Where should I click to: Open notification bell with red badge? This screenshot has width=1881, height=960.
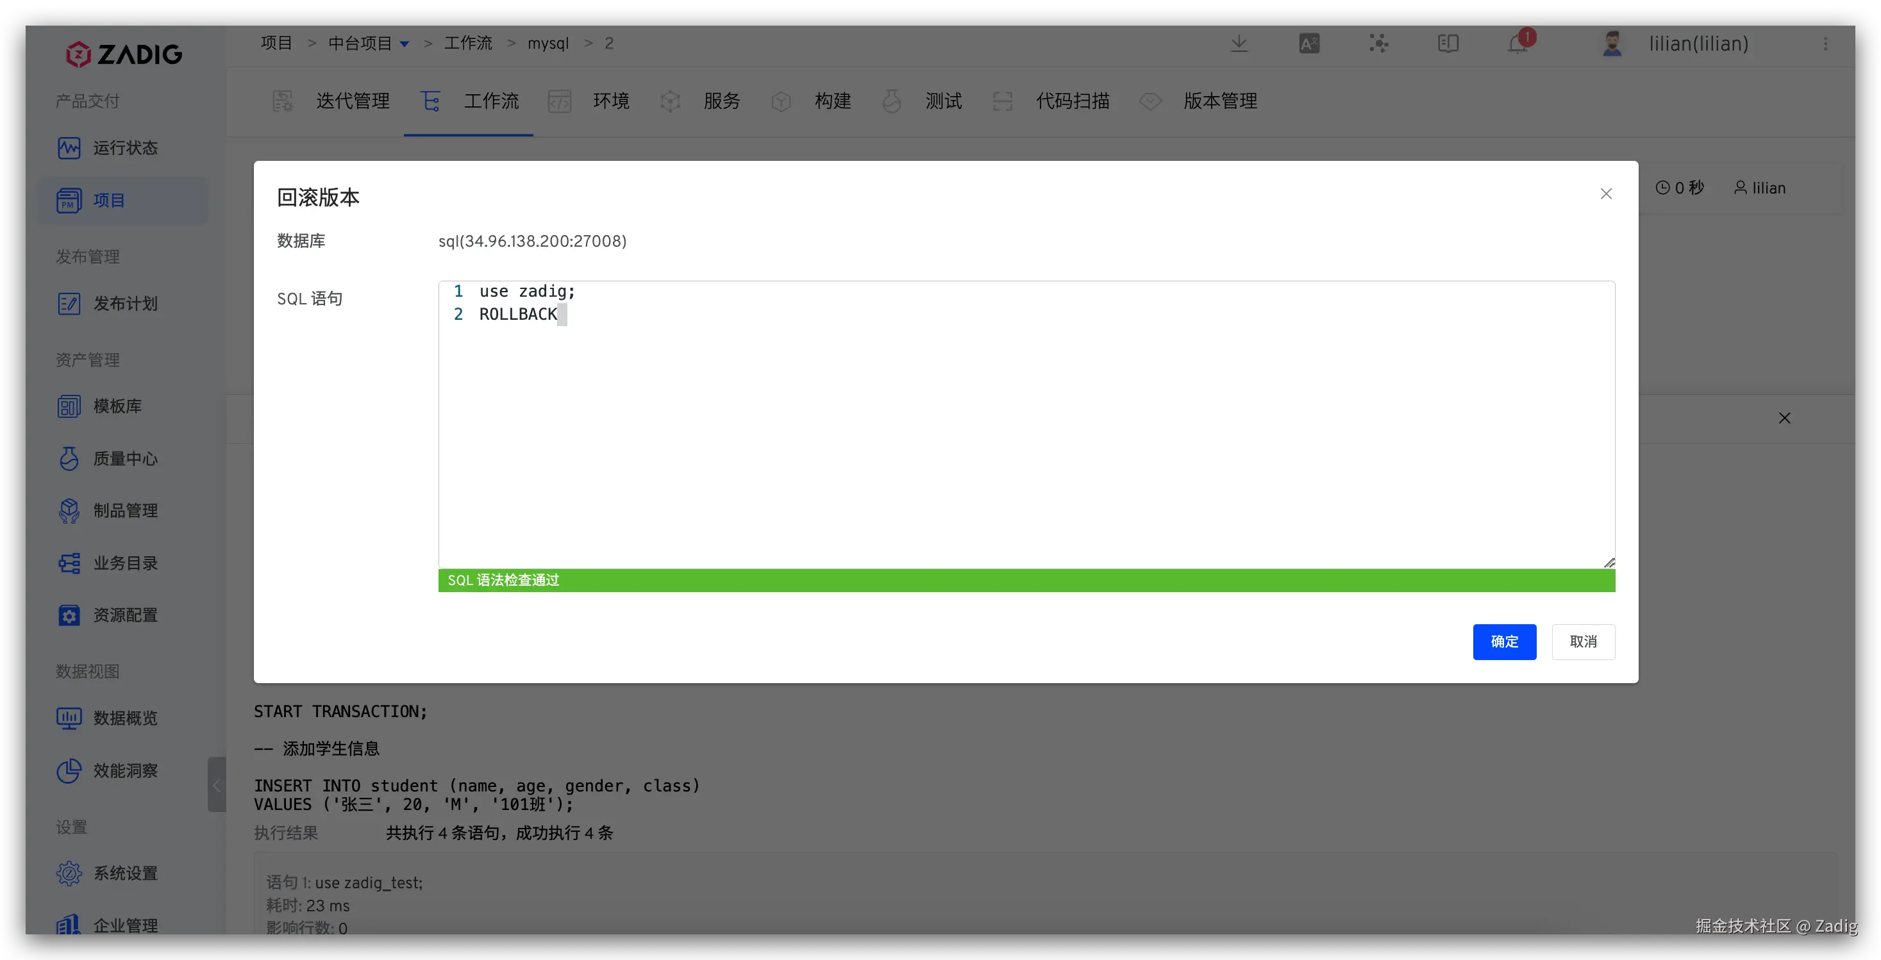point(1519,44)
